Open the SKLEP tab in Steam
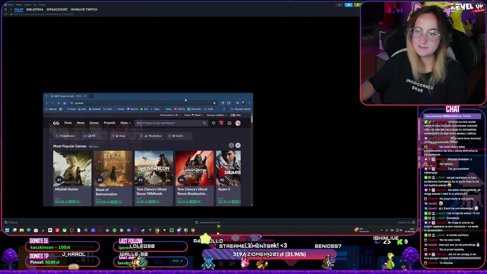Screen dimensions: 487x274 click(x=19, y=10)
